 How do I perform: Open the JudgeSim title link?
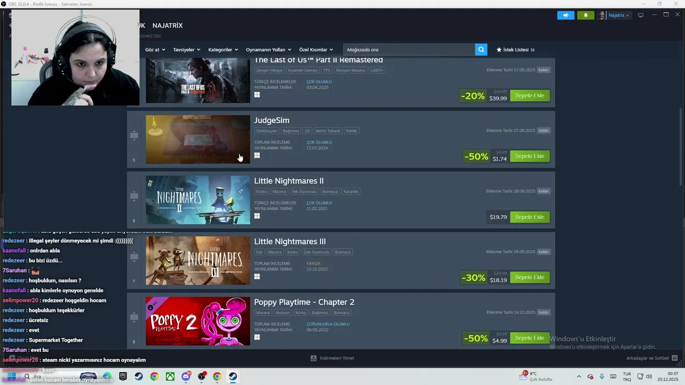pos(271,120)
